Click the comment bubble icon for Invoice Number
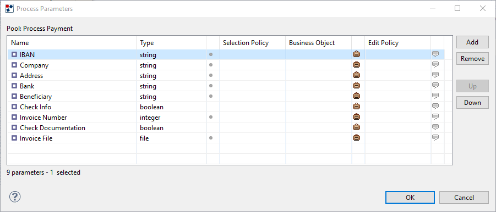Image resolution: width=496 pixels, height=212 pixels. [x=435, y=117]
